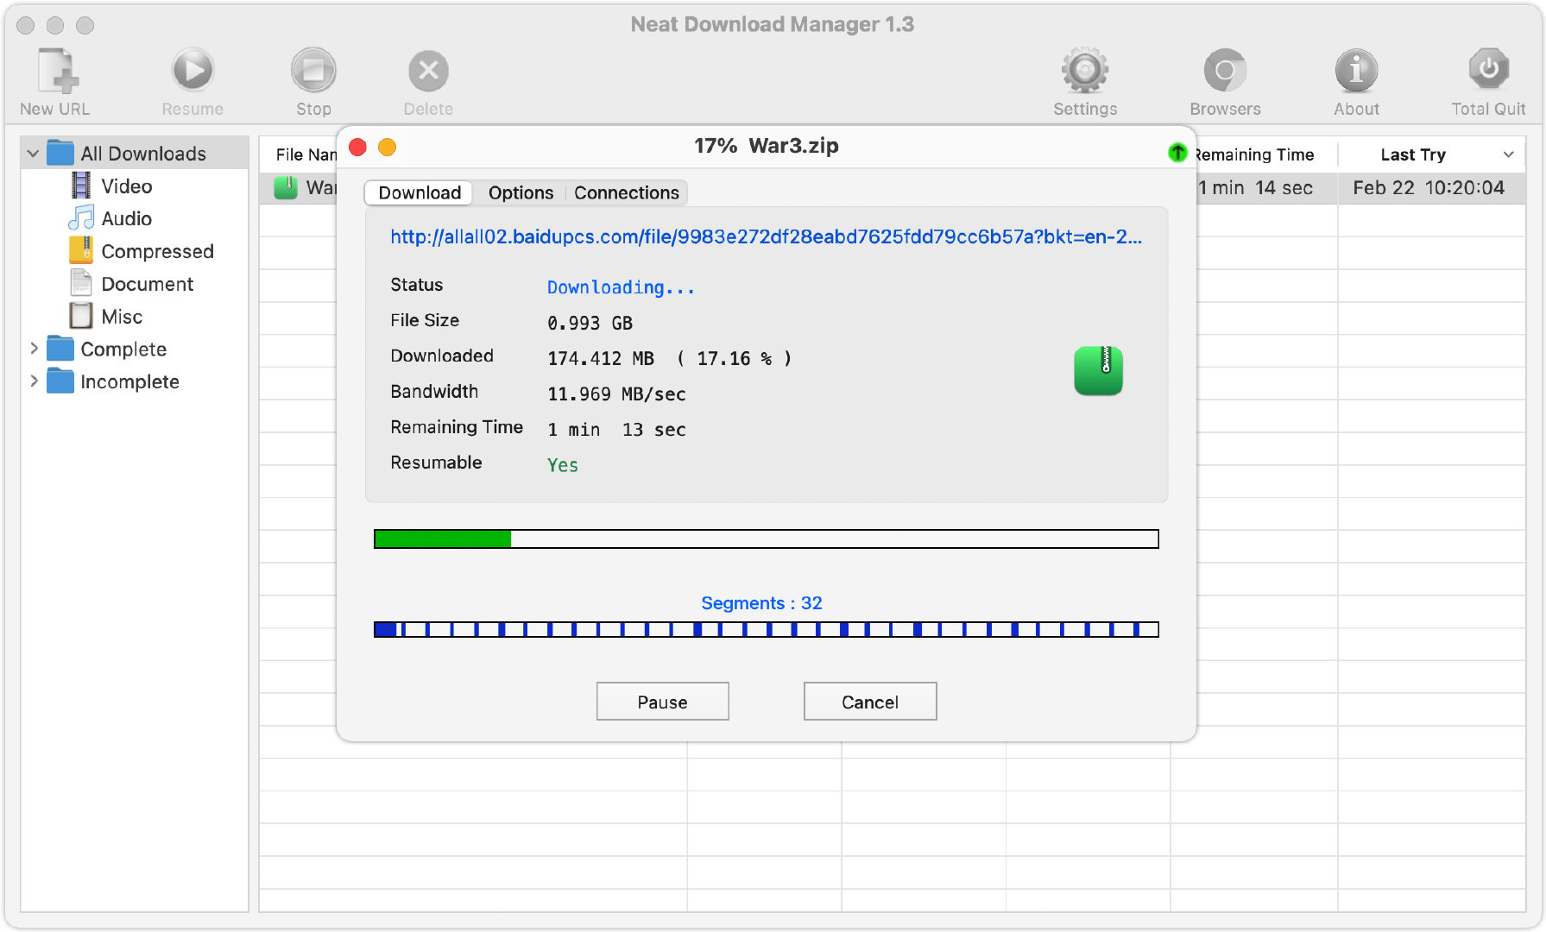Select the All Downloads tree label
This screenshot has width=1546, height=932.
point(143,154)
